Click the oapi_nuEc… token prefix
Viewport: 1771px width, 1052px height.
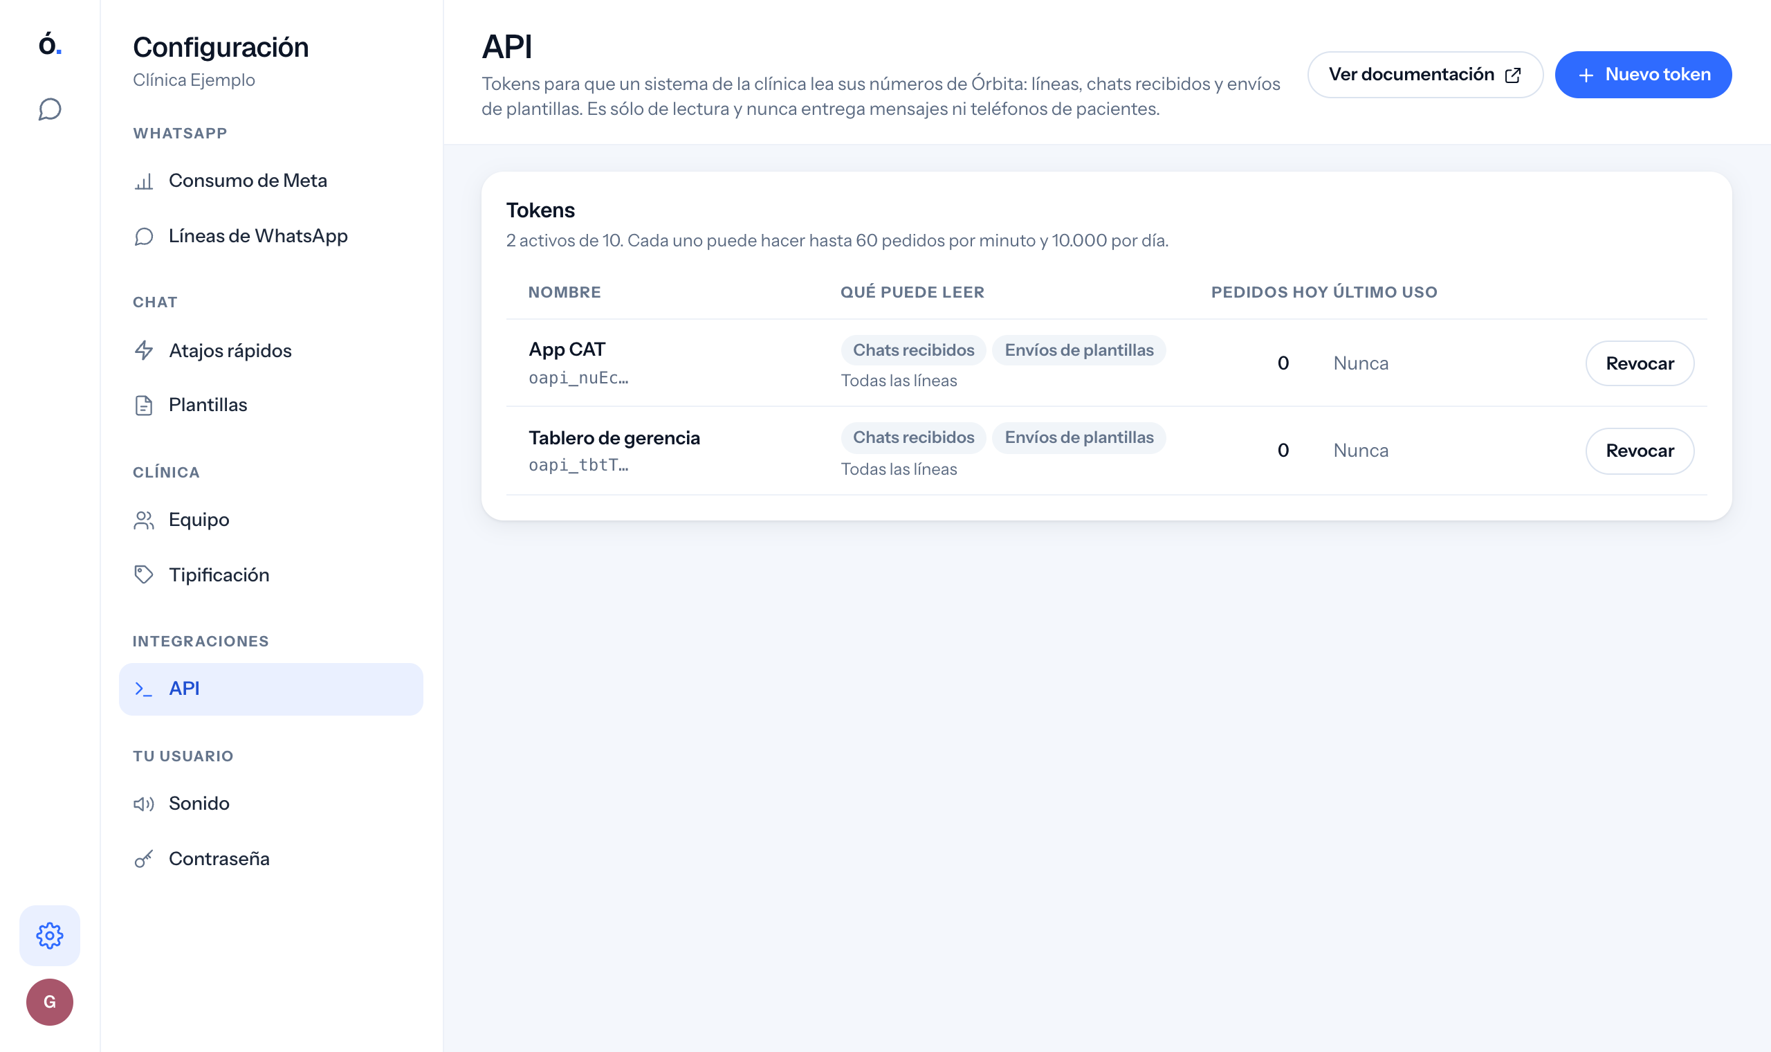[578, 378]
